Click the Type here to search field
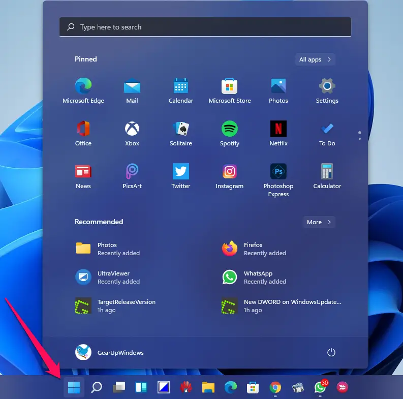 pyautogui.click(x=205, y=27)
